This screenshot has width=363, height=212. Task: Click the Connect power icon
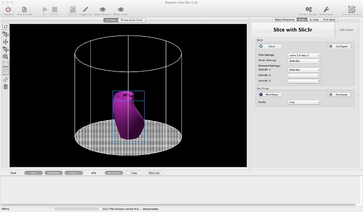(9, 10)
